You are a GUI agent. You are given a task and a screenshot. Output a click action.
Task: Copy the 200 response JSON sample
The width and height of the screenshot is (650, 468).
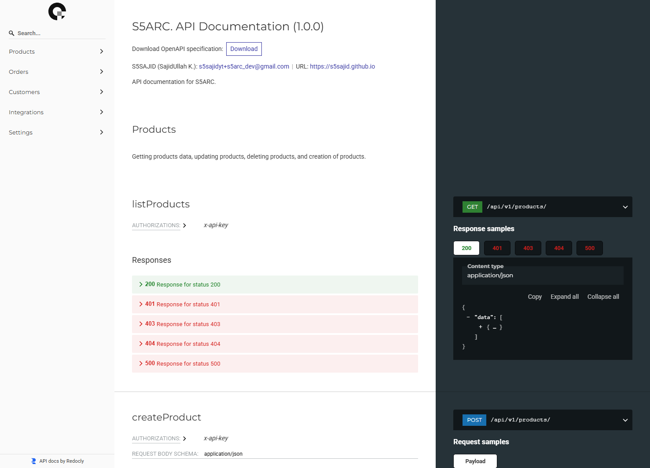click(535, 297)
